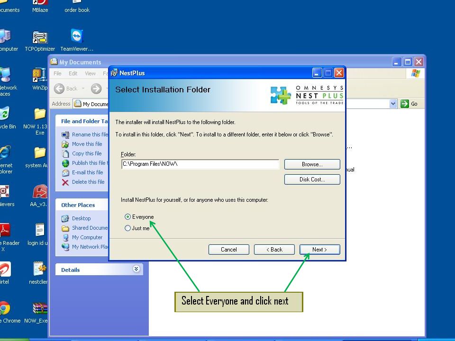The image size is (455, 341).
Task: Click the green Go arrow in the address bar
Action: (x=404, y=104)
